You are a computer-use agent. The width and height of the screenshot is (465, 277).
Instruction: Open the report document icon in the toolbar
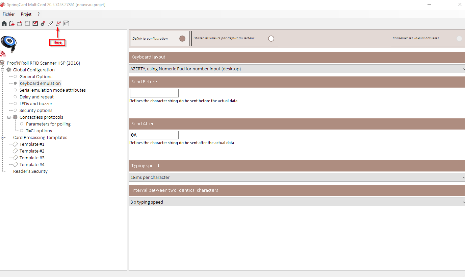pos(66,23)
